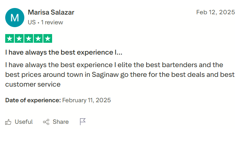Click the Share network icon

[46, 122]
